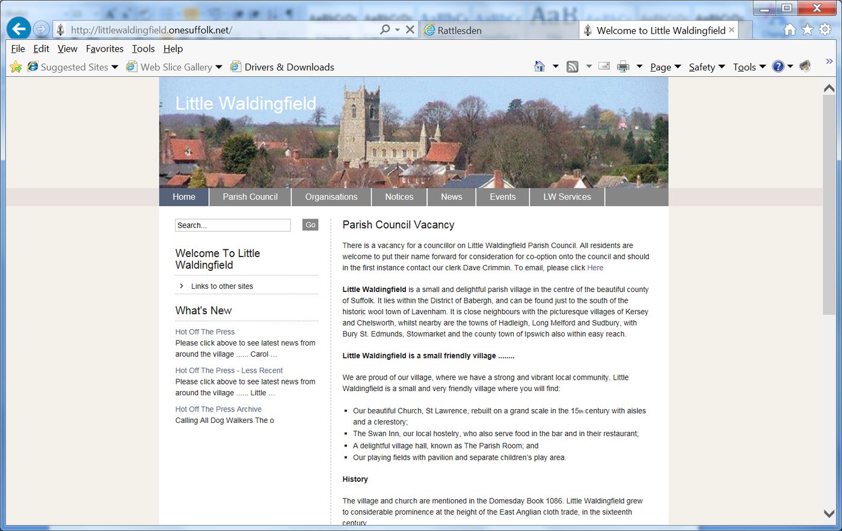
Task: Click the scanner/printer add-on icon in command bar
Action: click(x=805, y=66)
